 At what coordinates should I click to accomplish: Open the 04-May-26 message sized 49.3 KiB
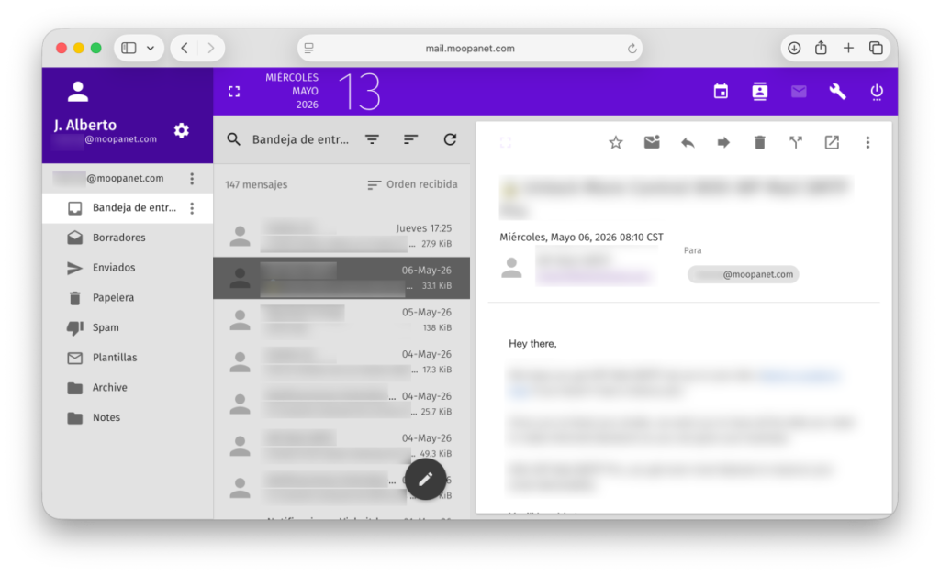pos(341,446)
